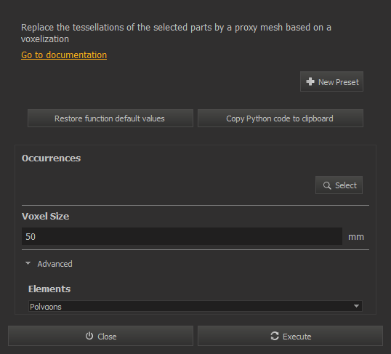Click the Voxel Size input field

pos(182,236)
